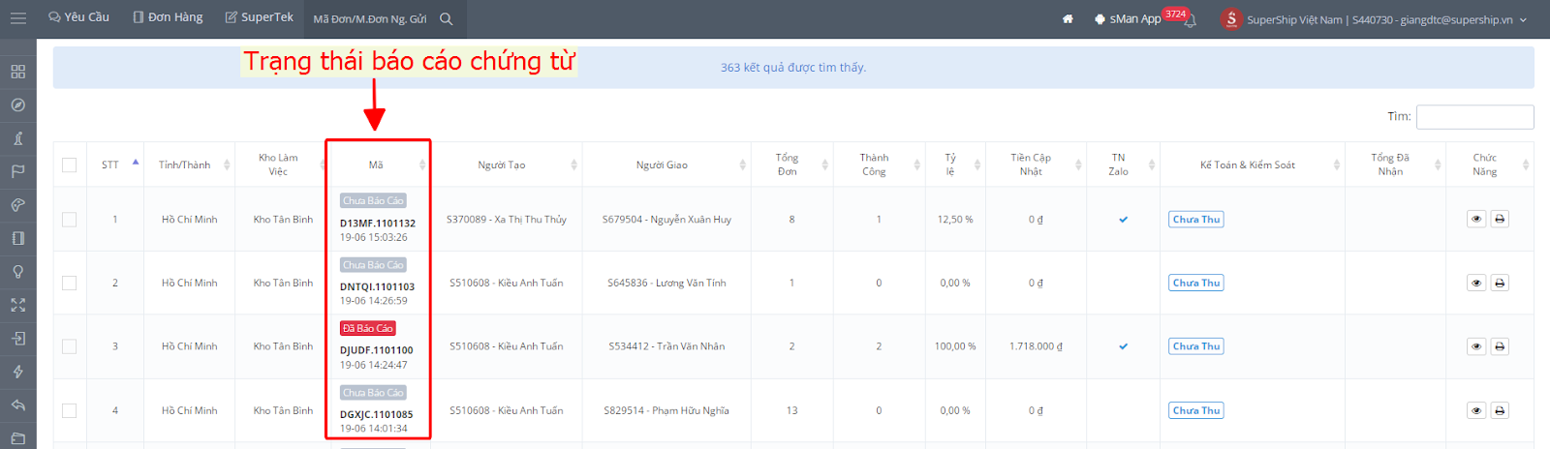Click batch code DNTQI.1101103
1550x449 pixels.
coord(377,286)
